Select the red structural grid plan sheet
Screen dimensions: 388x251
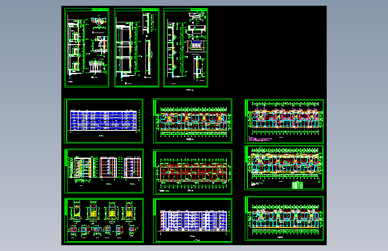(x=193, y=172)
